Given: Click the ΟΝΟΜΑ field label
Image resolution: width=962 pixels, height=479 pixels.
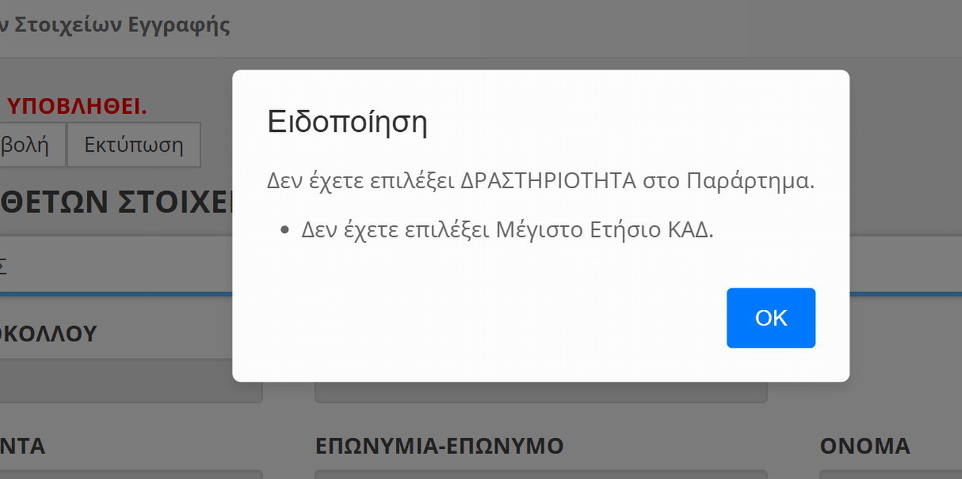Looking at the screenshot, I should coord(865,446).
